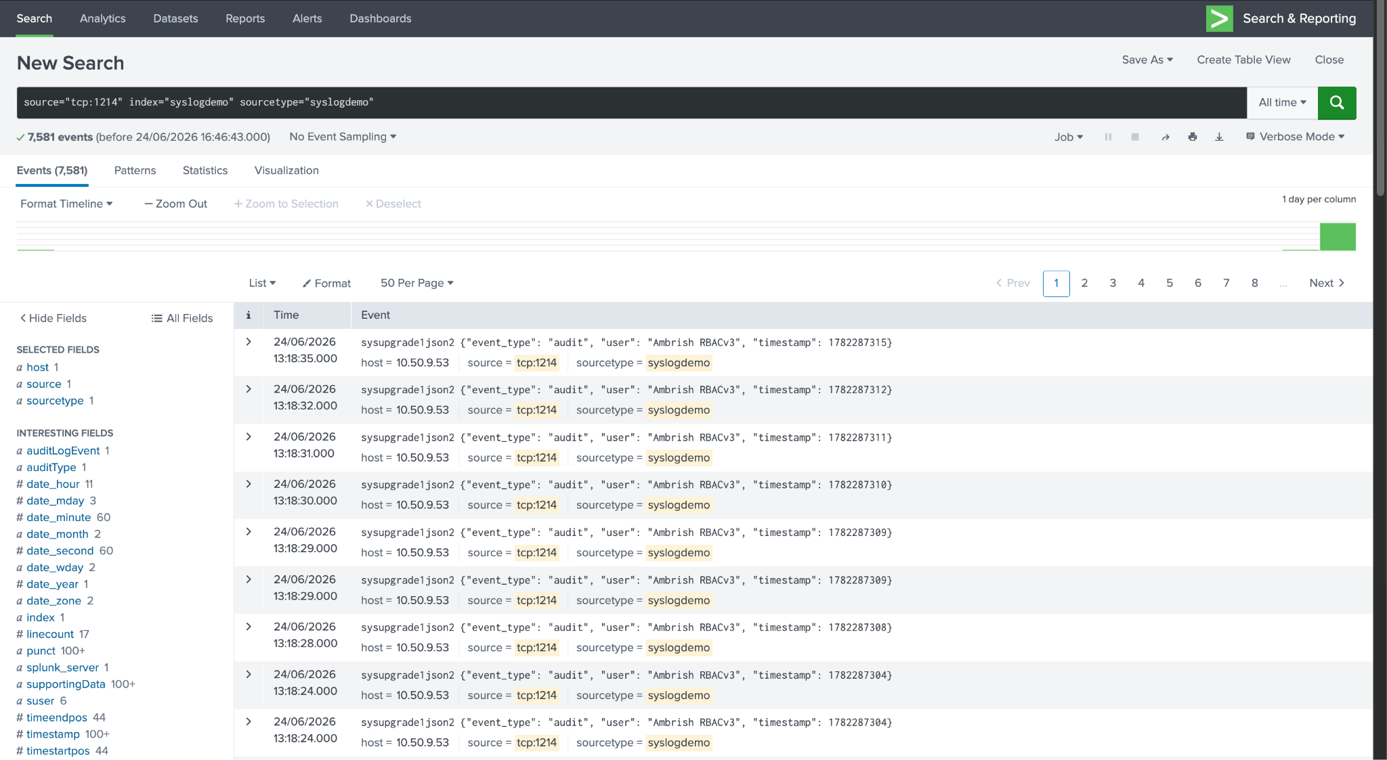This screenshot has width=1387, height=760.
Task: Click the info column header icon
Action: (249, 315)
